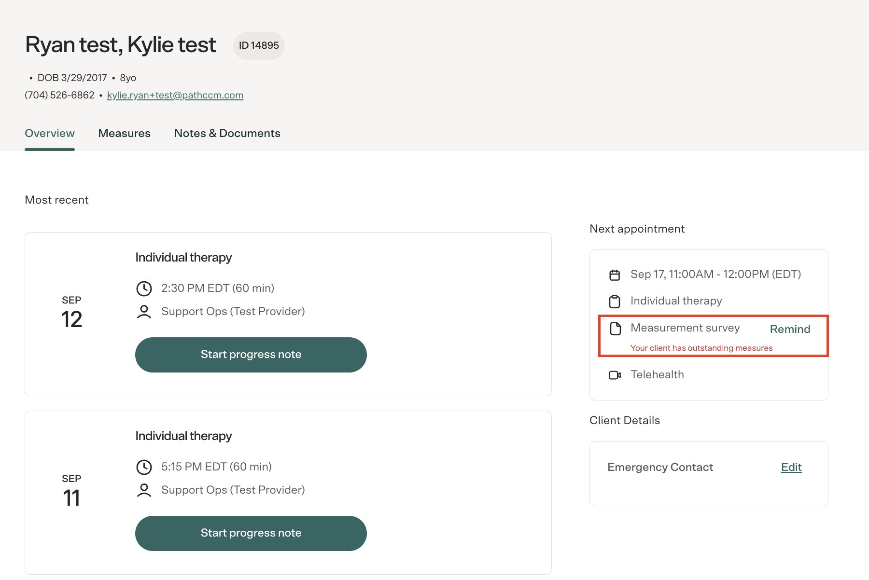Edit the Emergency Contact details
The width and height of the screenshot is (869, 580).
click(791, 467)
